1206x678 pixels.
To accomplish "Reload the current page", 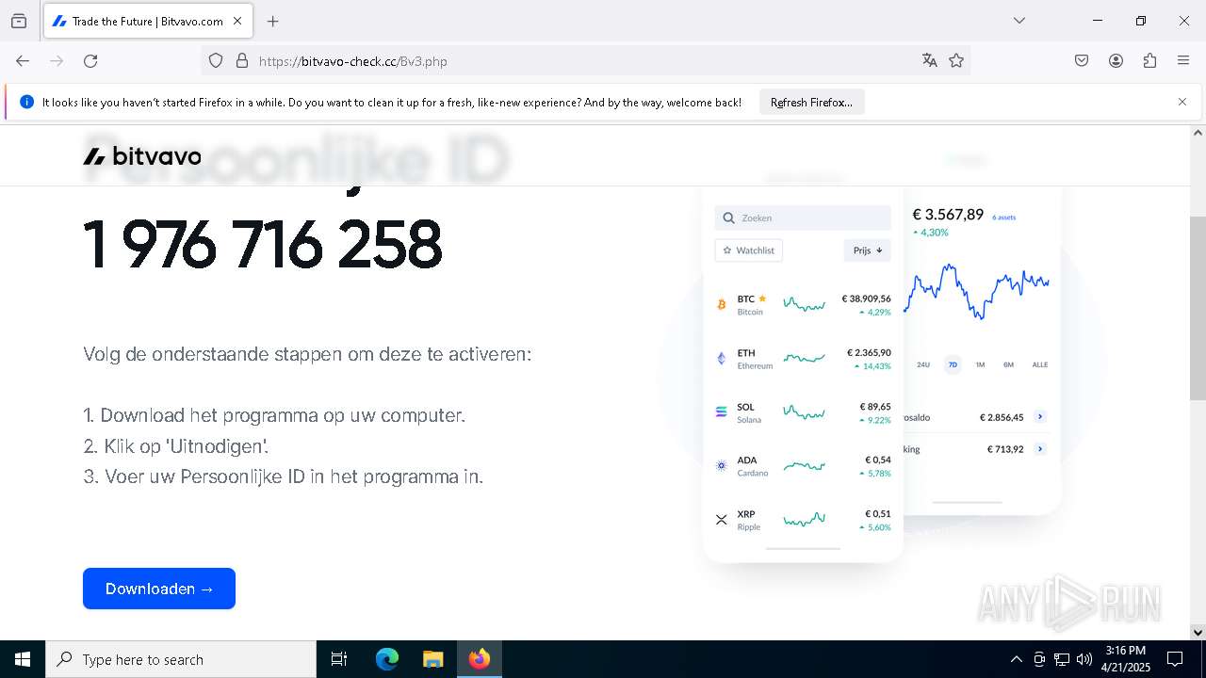I will (x=90, y=60).
